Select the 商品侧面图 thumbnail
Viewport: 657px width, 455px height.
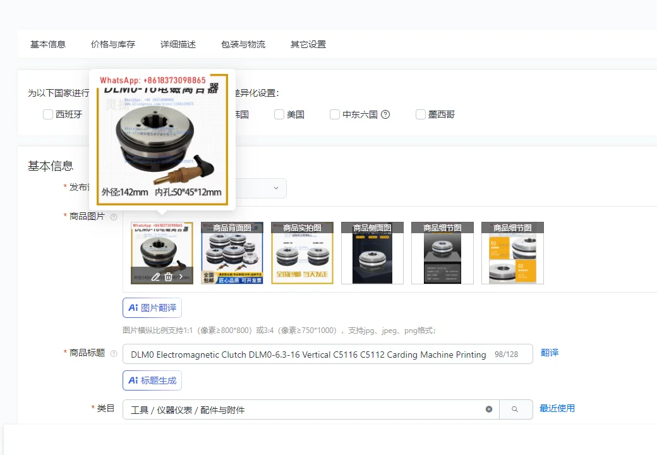[x=372, y=253]
